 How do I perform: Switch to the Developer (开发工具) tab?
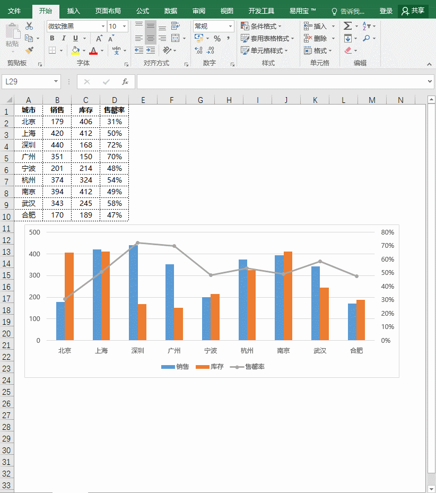click(x=261, y=11)
